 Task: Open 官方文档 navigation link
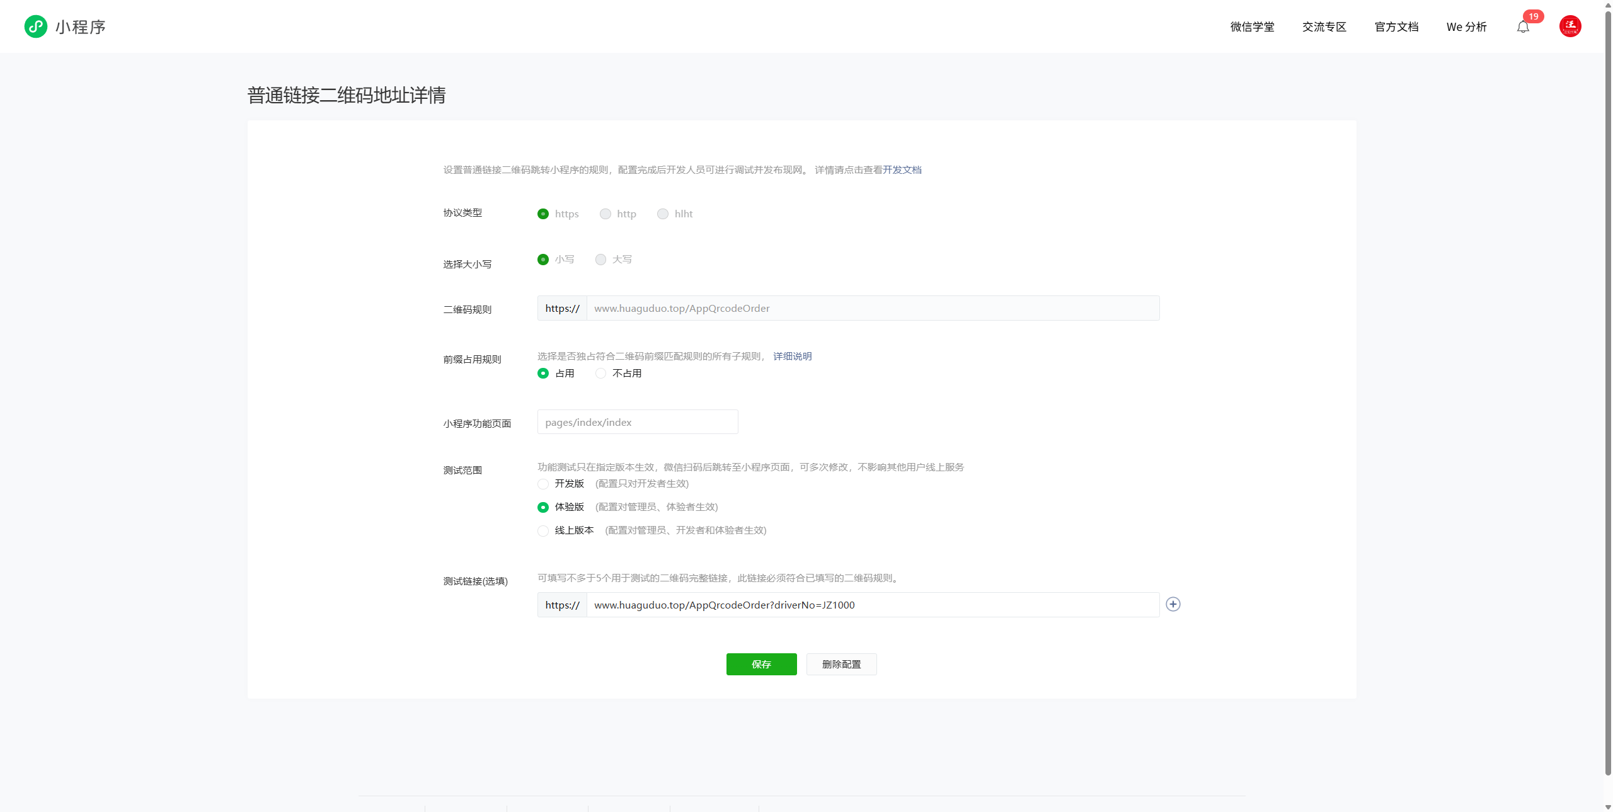coord(1396,27)
